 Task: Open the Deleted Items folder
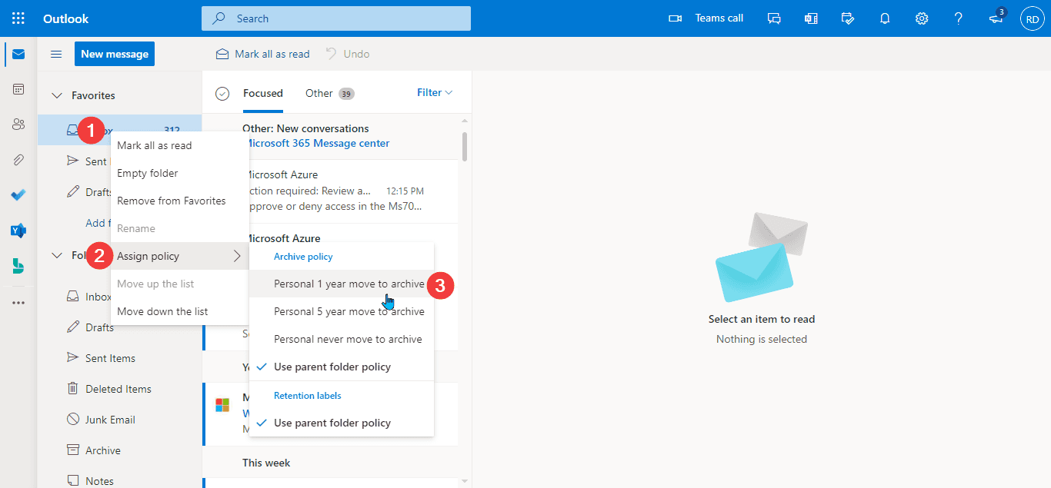[119, 389]
